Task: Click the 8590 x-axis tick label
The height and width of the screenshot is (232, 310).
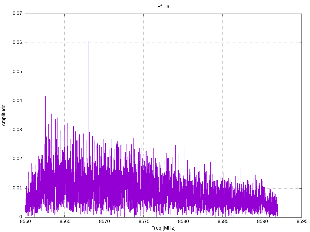Action: tap(262, 222)
